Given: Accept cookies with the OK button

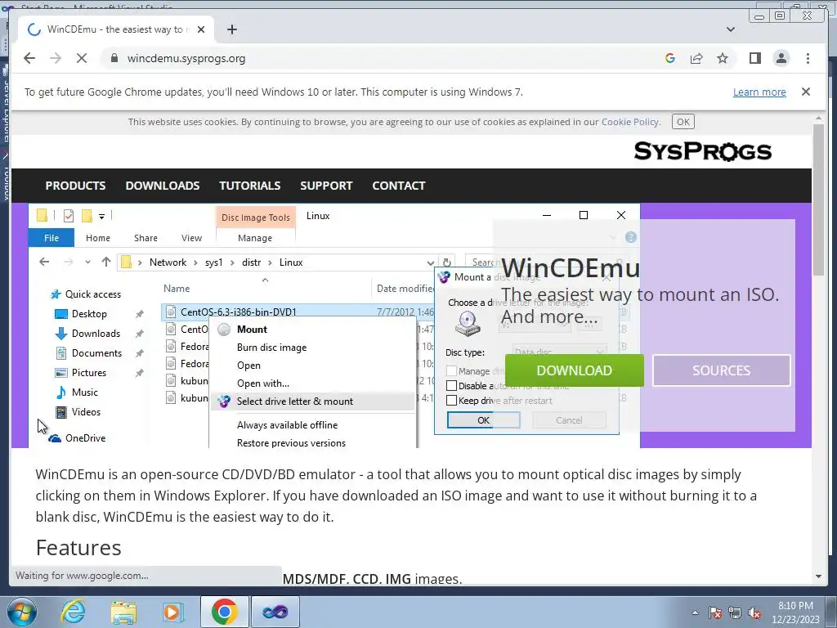Looking at the screenshot, I should [x=683, y=122].
